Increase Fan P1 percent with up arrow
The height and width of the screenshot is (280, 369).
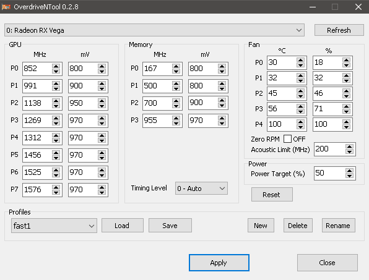click(346, 75)
